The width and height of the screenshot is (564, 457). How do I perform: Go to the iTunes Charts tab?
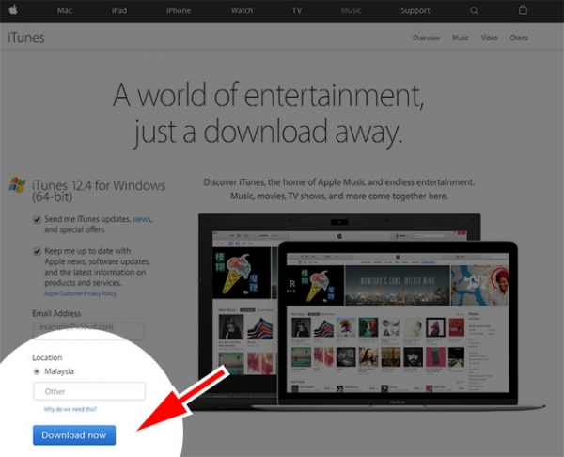[519, 38]
